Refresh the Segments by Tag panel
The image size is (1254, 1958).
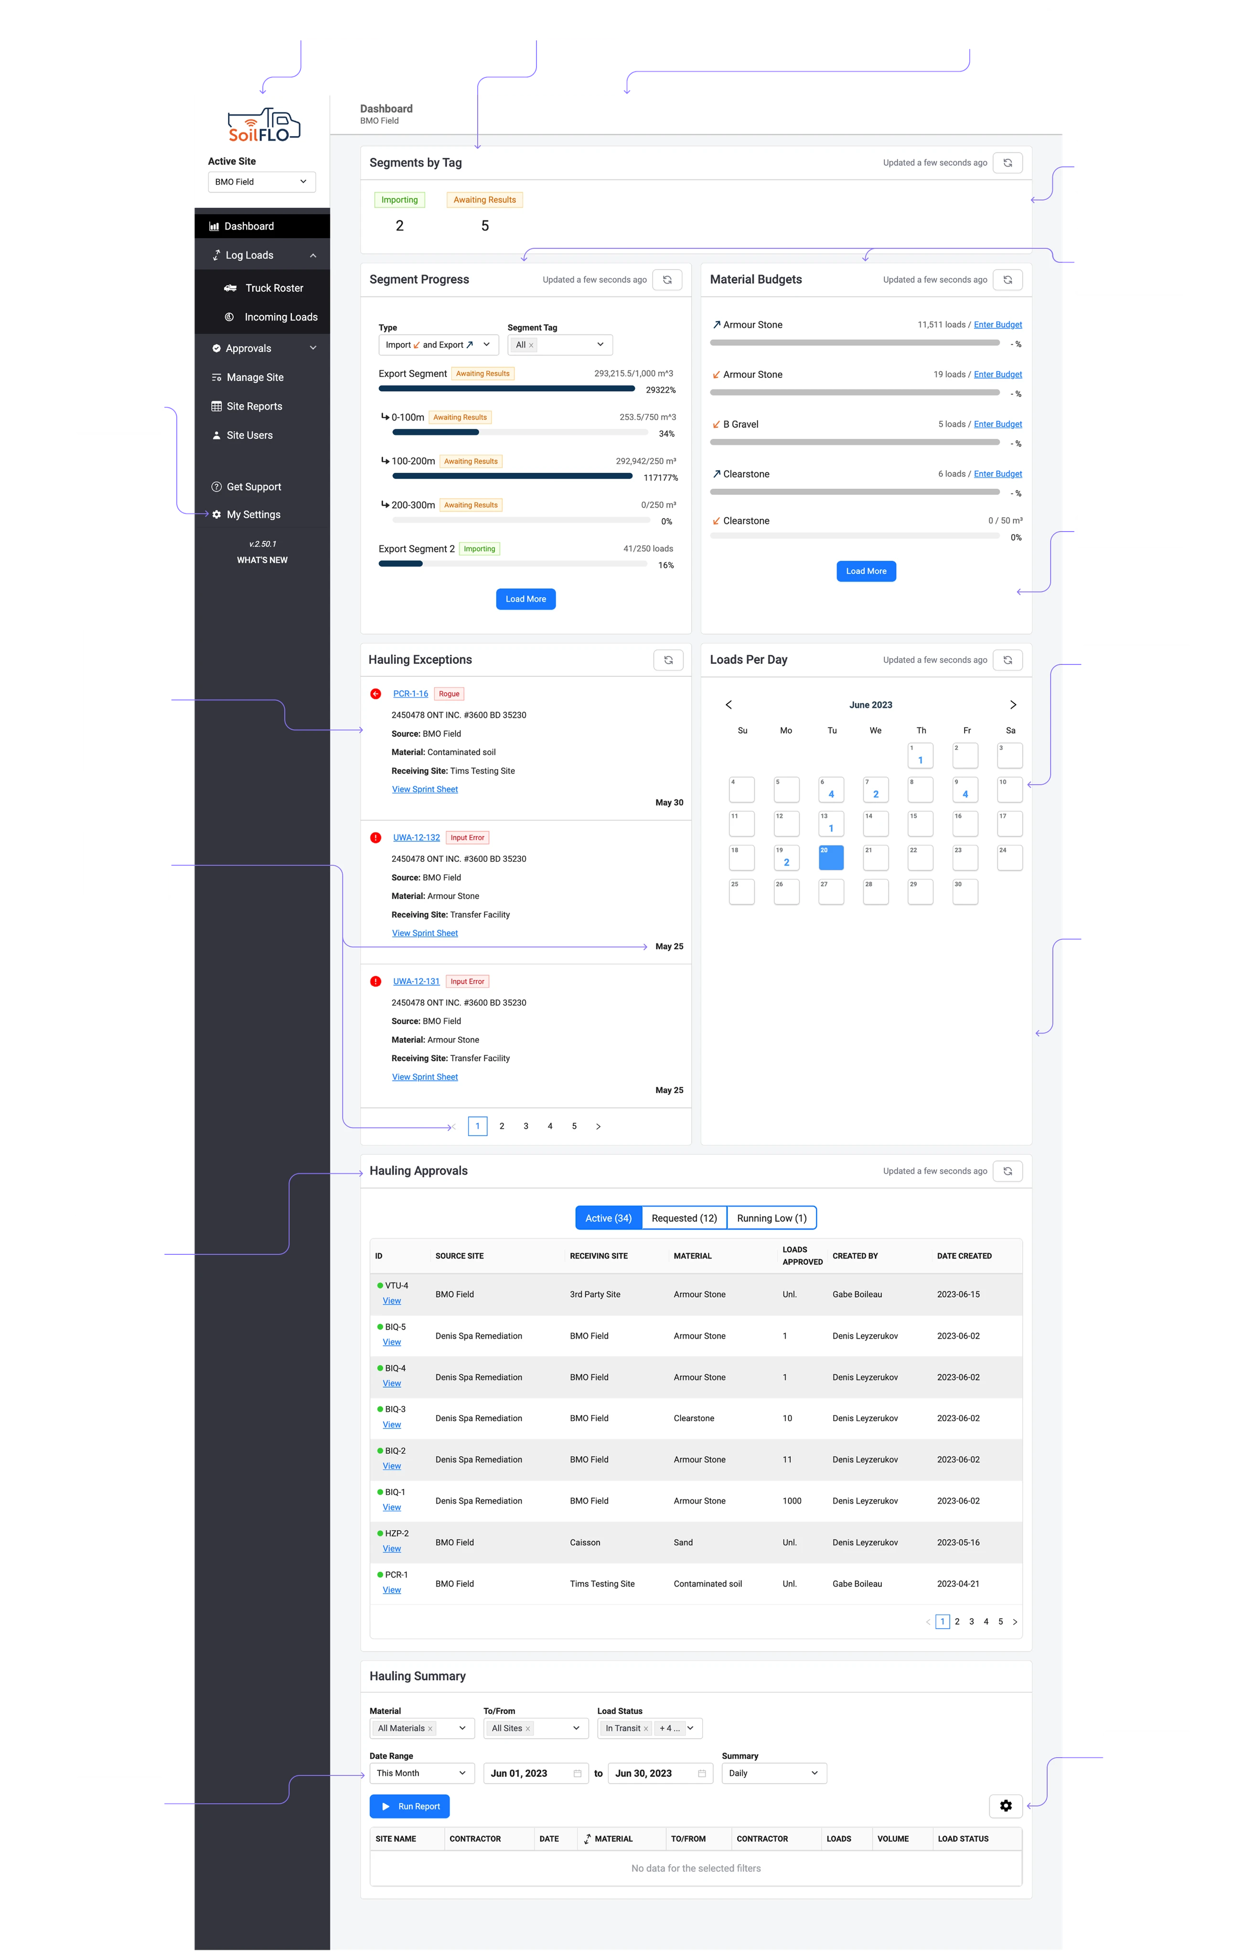(1007, 163)
